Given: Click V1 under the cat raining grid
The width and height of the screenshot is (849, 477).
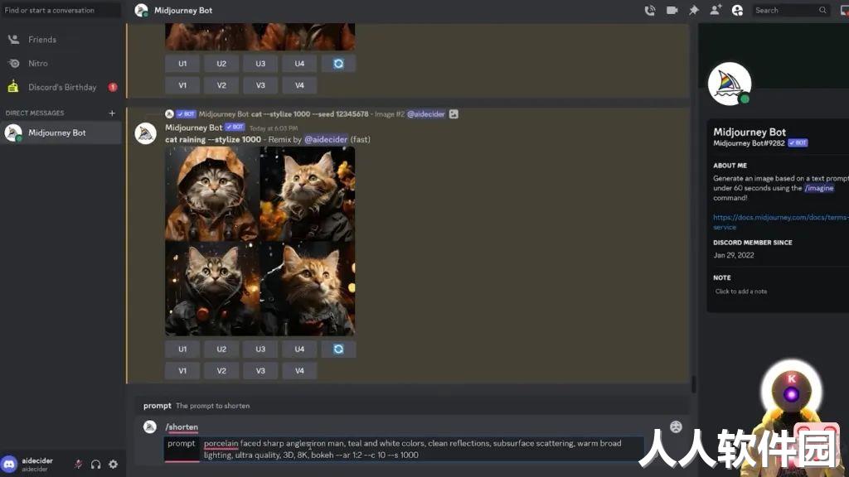Looking at the screenshot, I should click(x=182, y=371).
